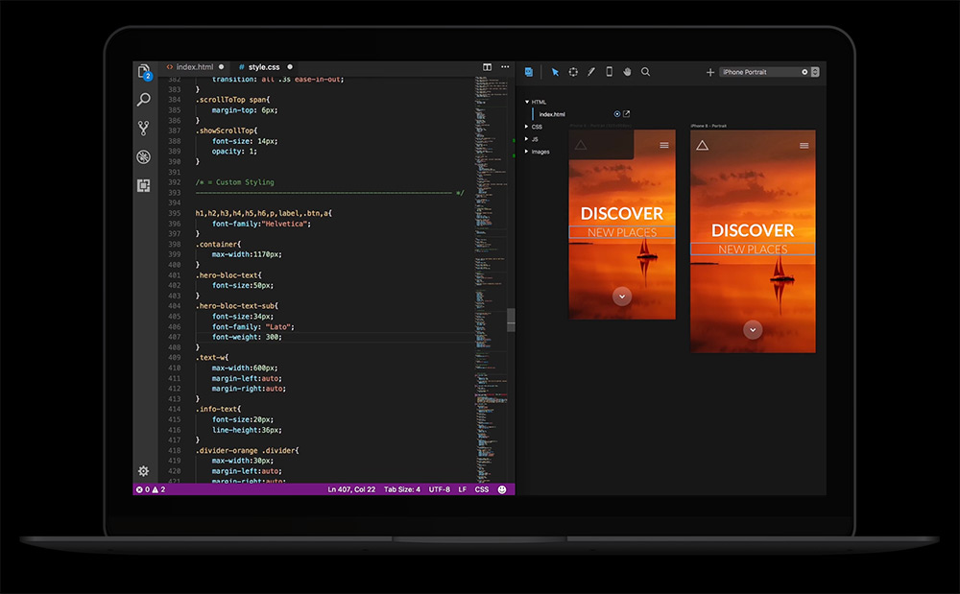960x594 pixels.
Task: Select the hand pan tool
Action: 627,72
